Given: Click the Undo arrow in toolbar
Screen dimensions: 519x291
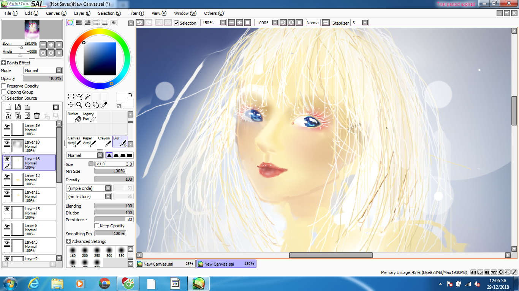Looking at the screenshot, I should pyautogui.click(x=139, y=23).
